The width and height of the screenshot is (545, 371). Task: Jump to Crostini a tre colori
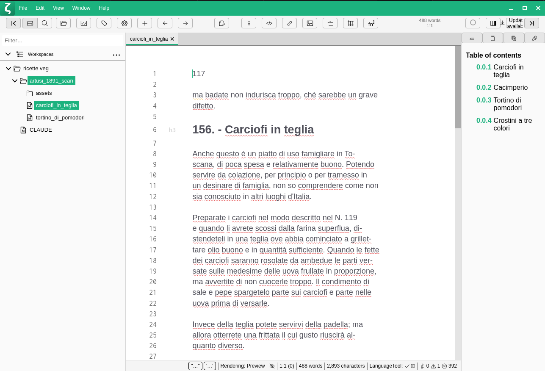(x=512, y=125)
